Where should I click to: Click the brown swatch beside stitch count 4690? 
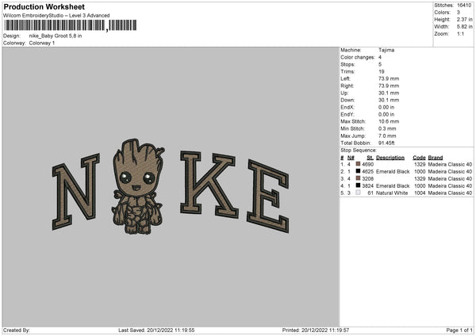(x=359, y=164)
